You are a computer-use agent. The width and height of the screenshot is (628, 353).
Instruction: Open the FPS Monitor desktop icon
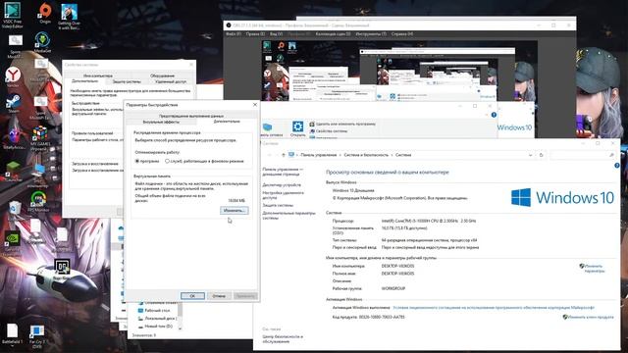tap(38, 201)
